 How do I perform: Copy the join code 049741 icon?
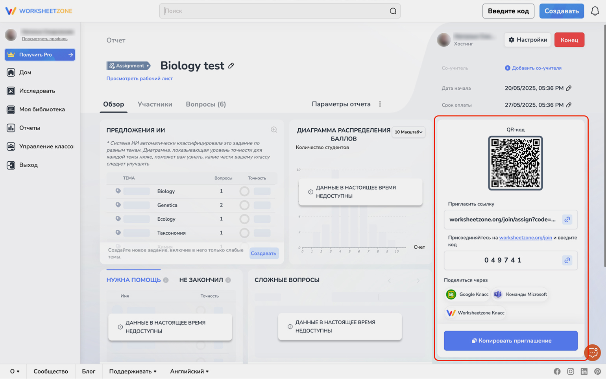click(567, 260)
